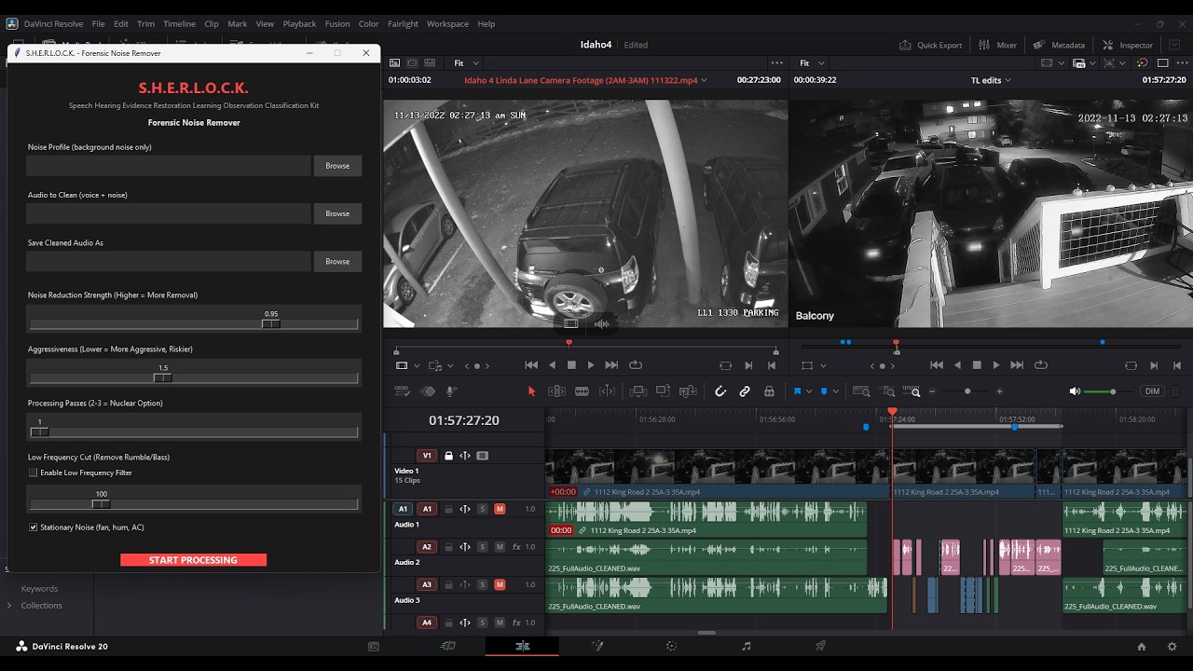Click the speaker volume icon
Image resolution: width=1193 pixels, height=671 pixels.
(x=1075, y=391)
